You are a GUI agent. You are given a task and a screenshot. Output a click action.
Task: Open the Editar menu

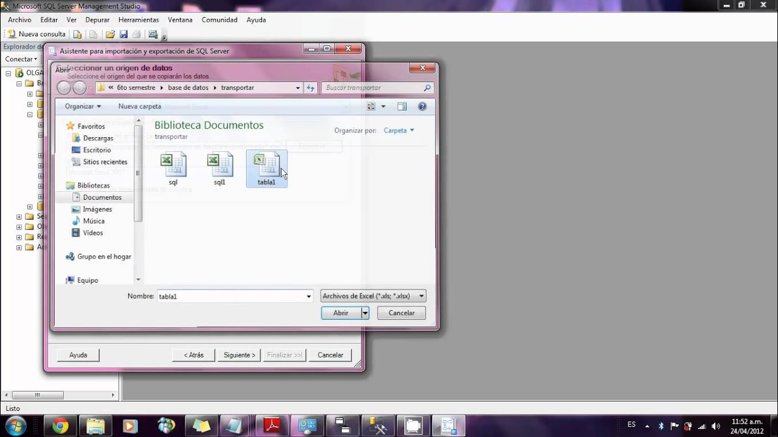49,19
